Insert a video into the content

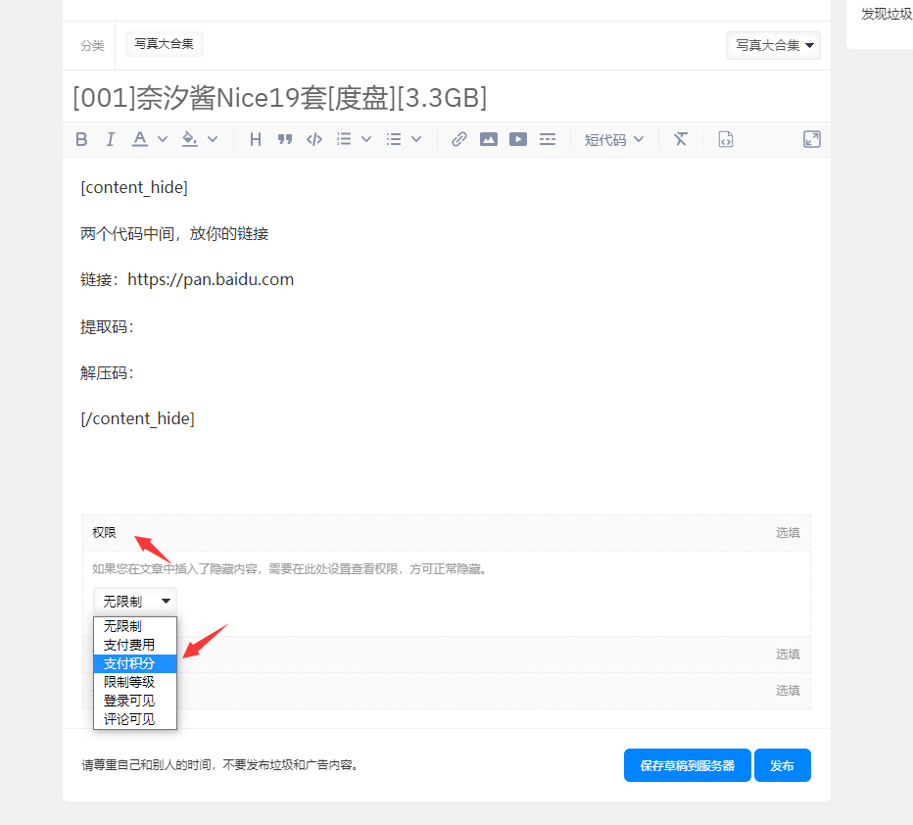517,139
